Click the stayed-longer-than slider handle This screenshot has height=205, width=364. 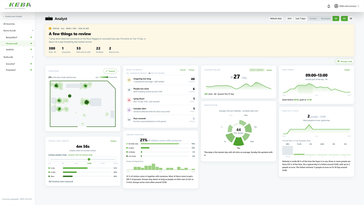89,159
